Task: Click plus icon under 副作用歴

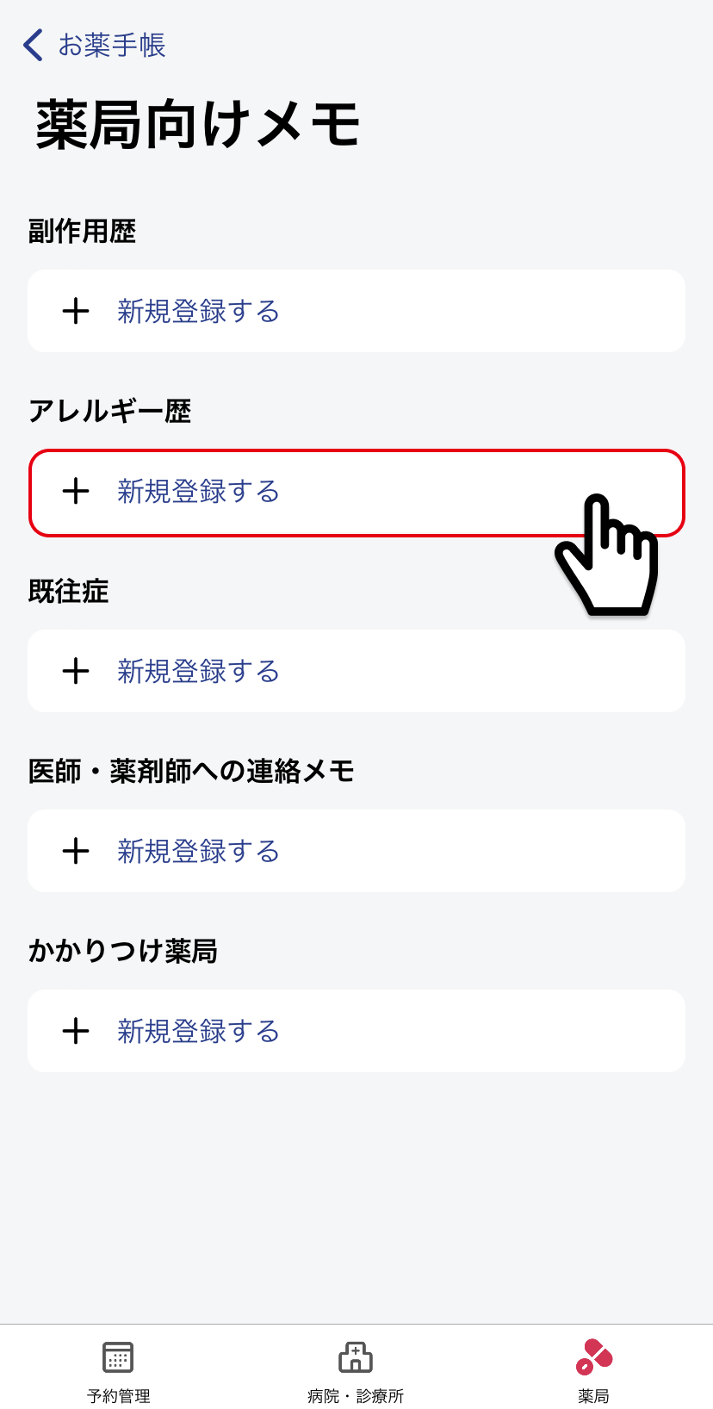Action: tap(76, 311)
